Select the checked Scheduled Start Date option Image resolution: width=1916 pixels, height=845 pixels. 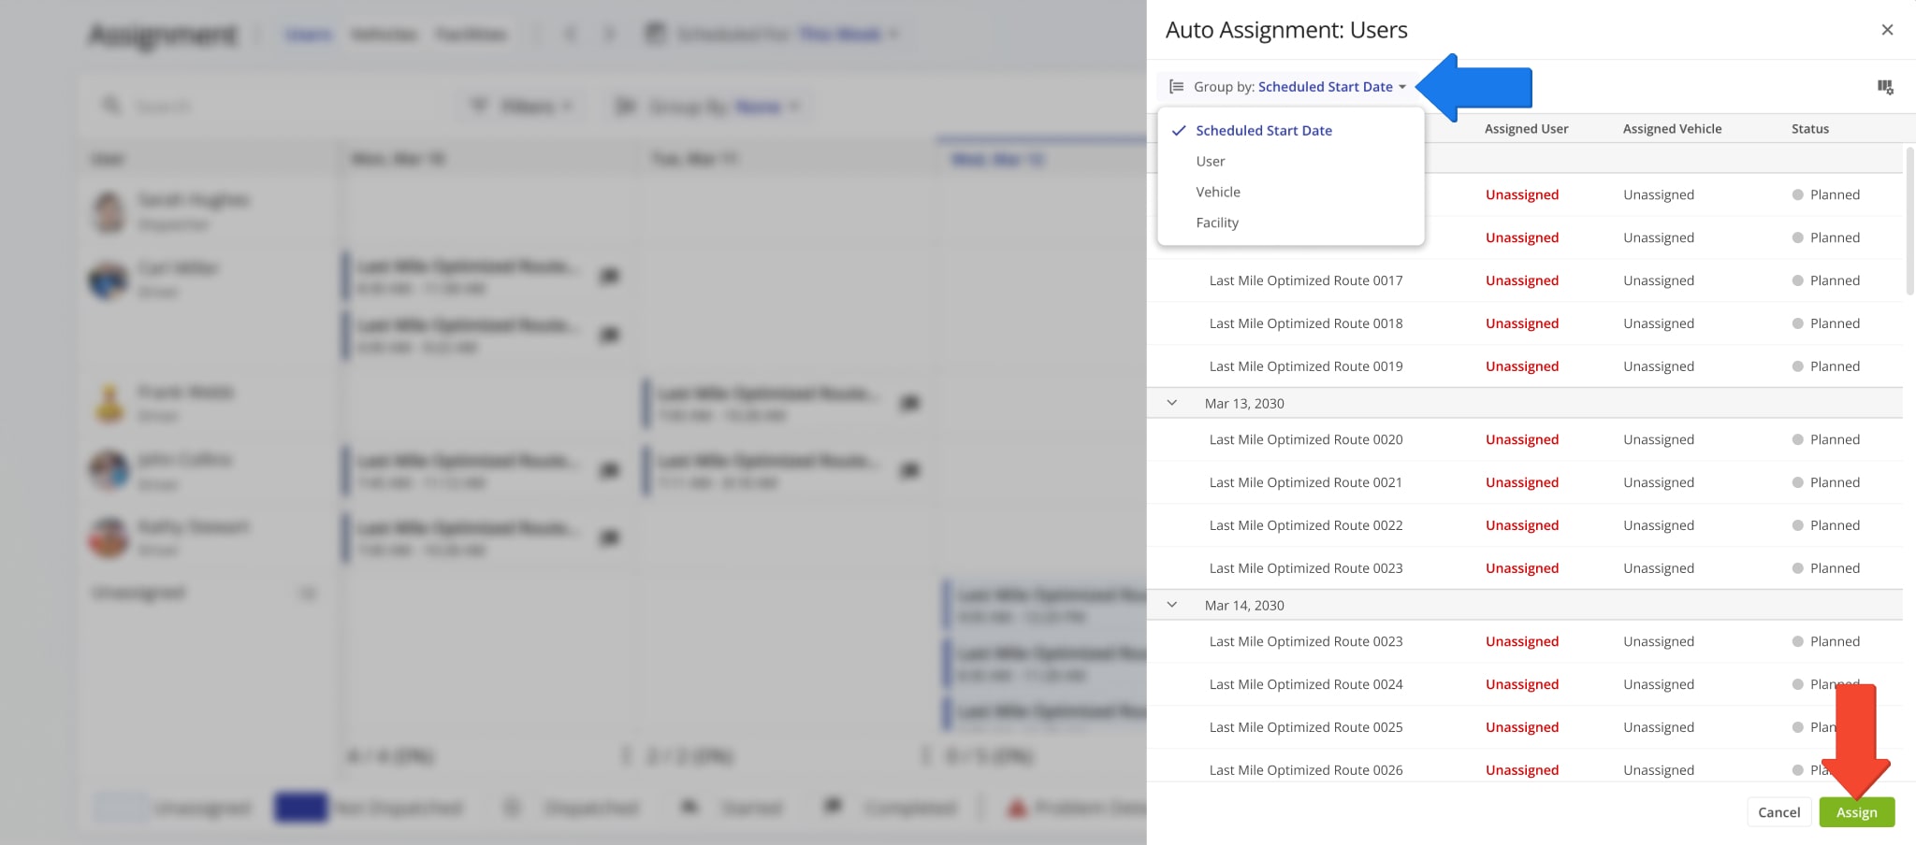(1263, 130)
